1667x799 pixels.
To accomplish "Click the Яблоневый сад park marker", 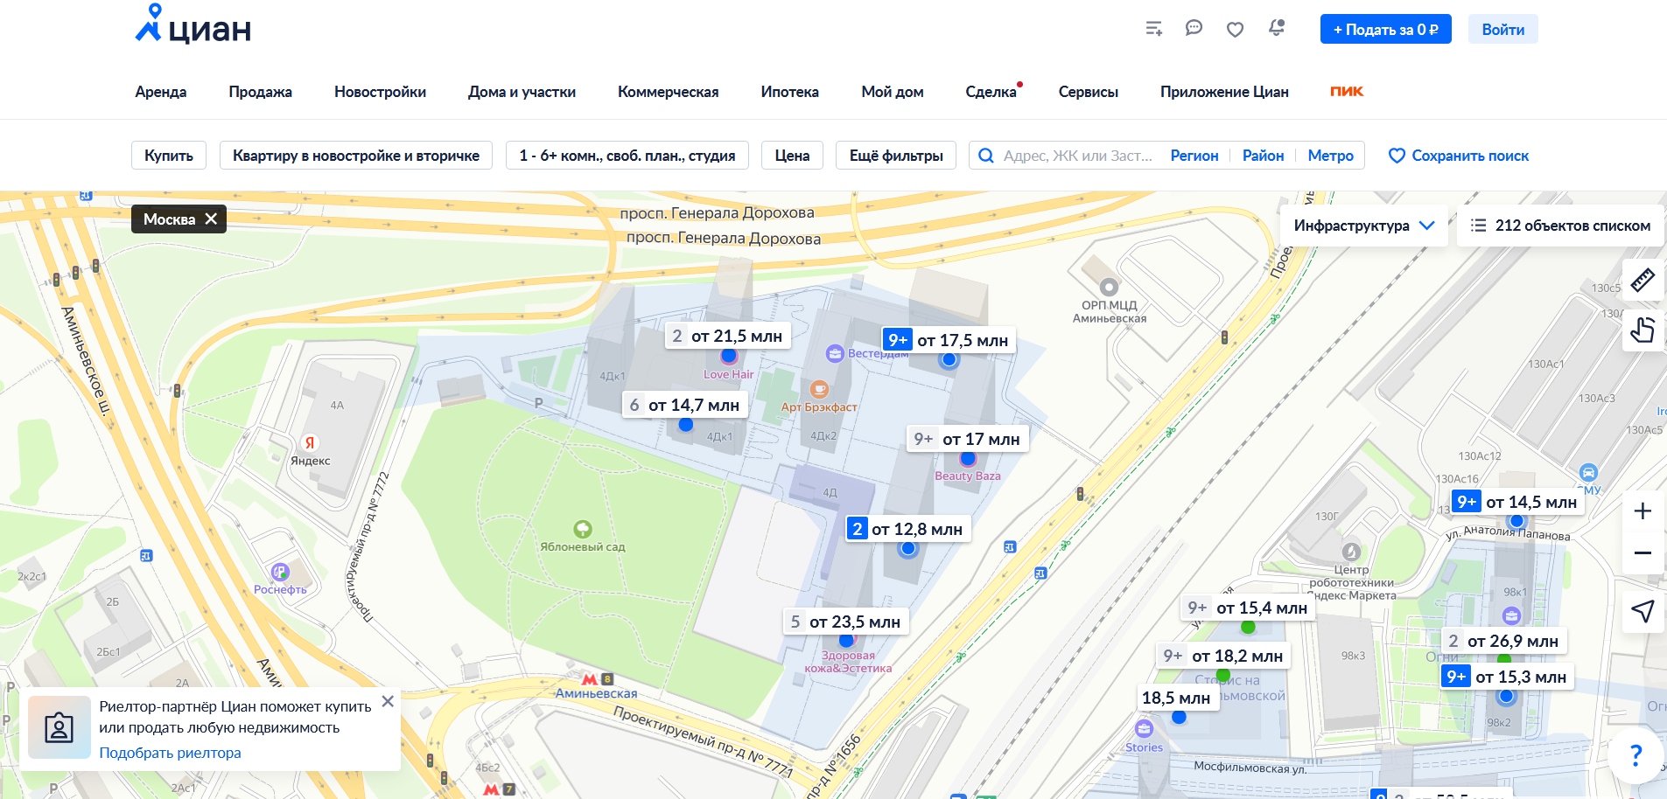I will pyautogui.click(x=583, y=529).
